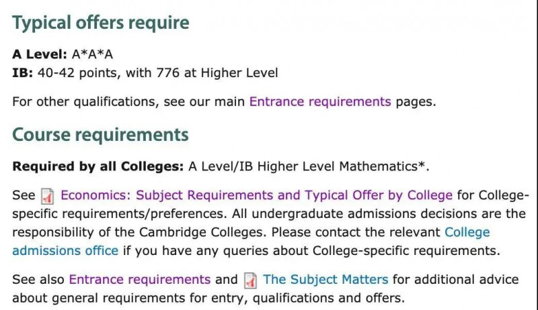Click the 'For other qualifications' text

[x=85, y=101]
